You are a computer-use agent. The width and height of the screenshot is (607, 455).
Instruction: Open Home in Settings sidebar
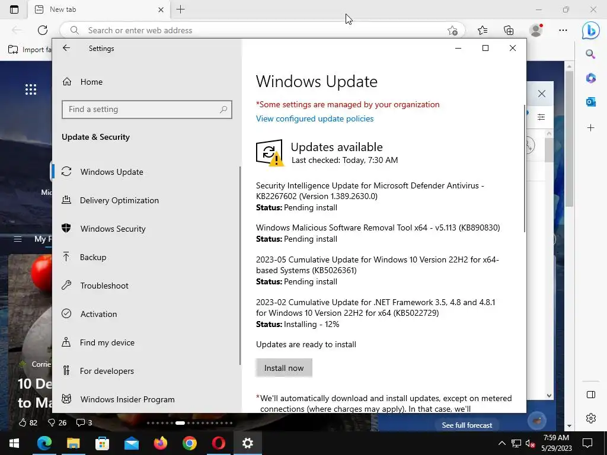click(x=91, y=82)
